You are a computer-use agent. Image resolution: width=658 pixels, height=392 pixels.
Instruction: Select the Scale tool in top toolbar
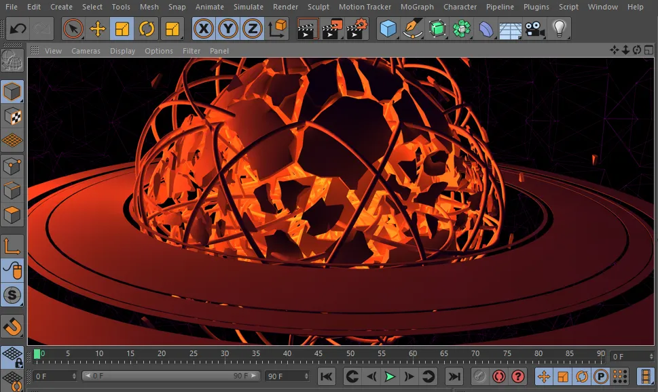122,29
